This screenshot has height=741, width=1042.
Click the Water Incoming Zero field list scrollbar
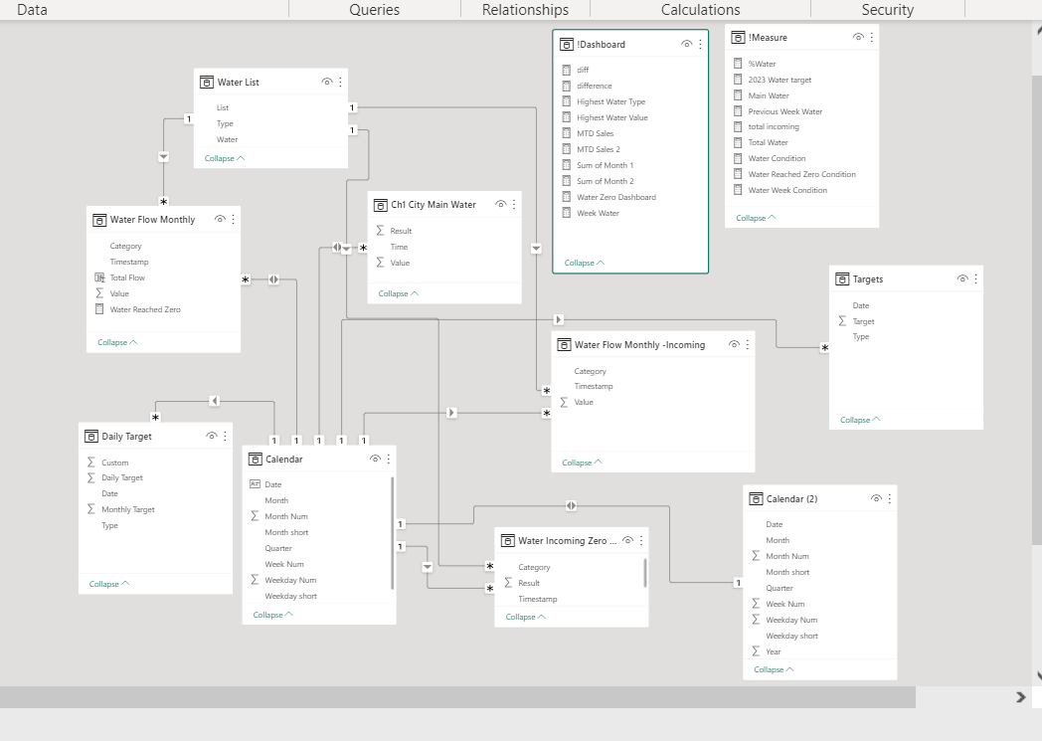[x=644, y=573]
